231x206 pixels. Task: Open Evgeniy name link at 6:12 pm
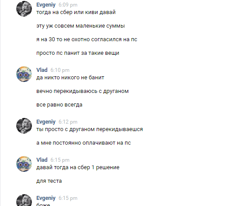click(x=46, y=122)
